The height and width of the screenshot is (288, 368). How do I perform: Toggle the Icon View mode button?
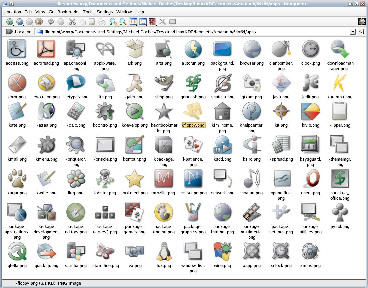(133, 22)
